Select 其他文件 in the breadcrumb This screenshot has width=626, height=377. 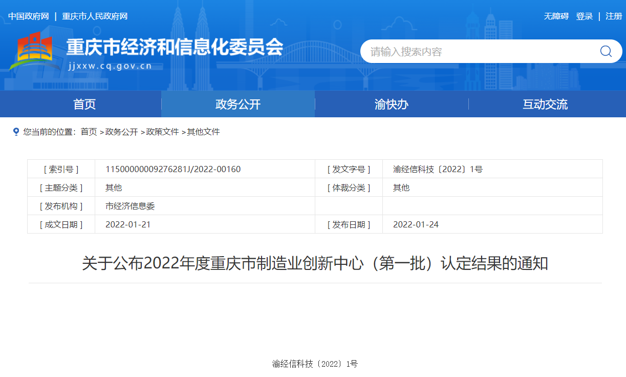click(203, 132)
